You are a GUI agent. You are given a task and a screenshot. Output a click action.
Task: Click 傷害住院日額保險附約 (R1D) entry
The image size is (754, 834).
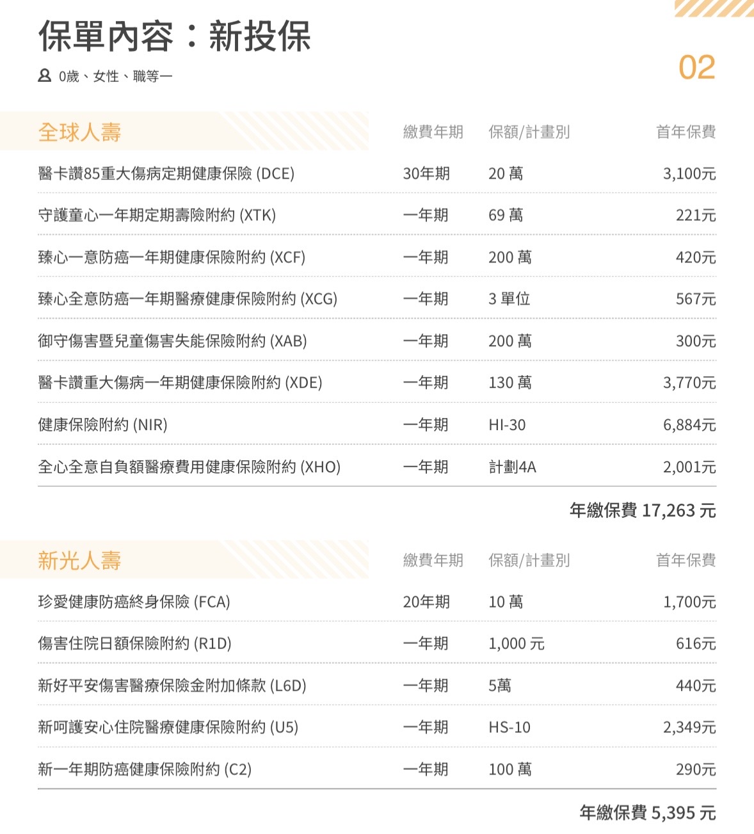click(134, 643)
